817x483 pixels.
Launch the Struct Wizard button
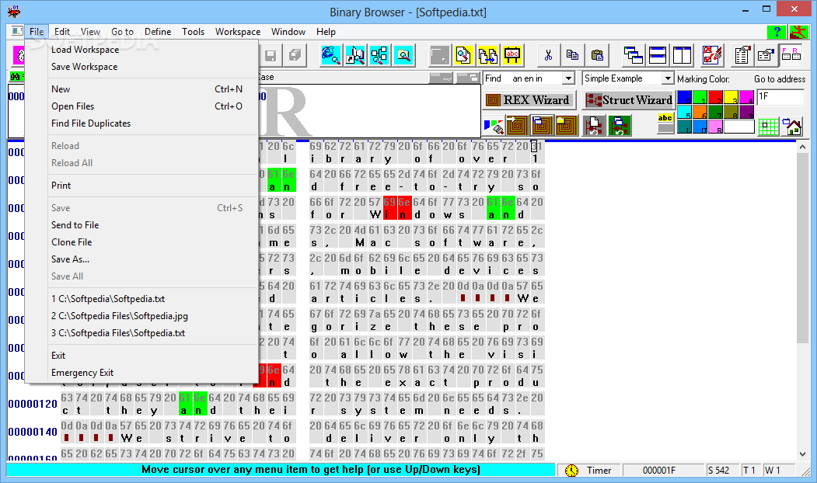tap(628, 100)
